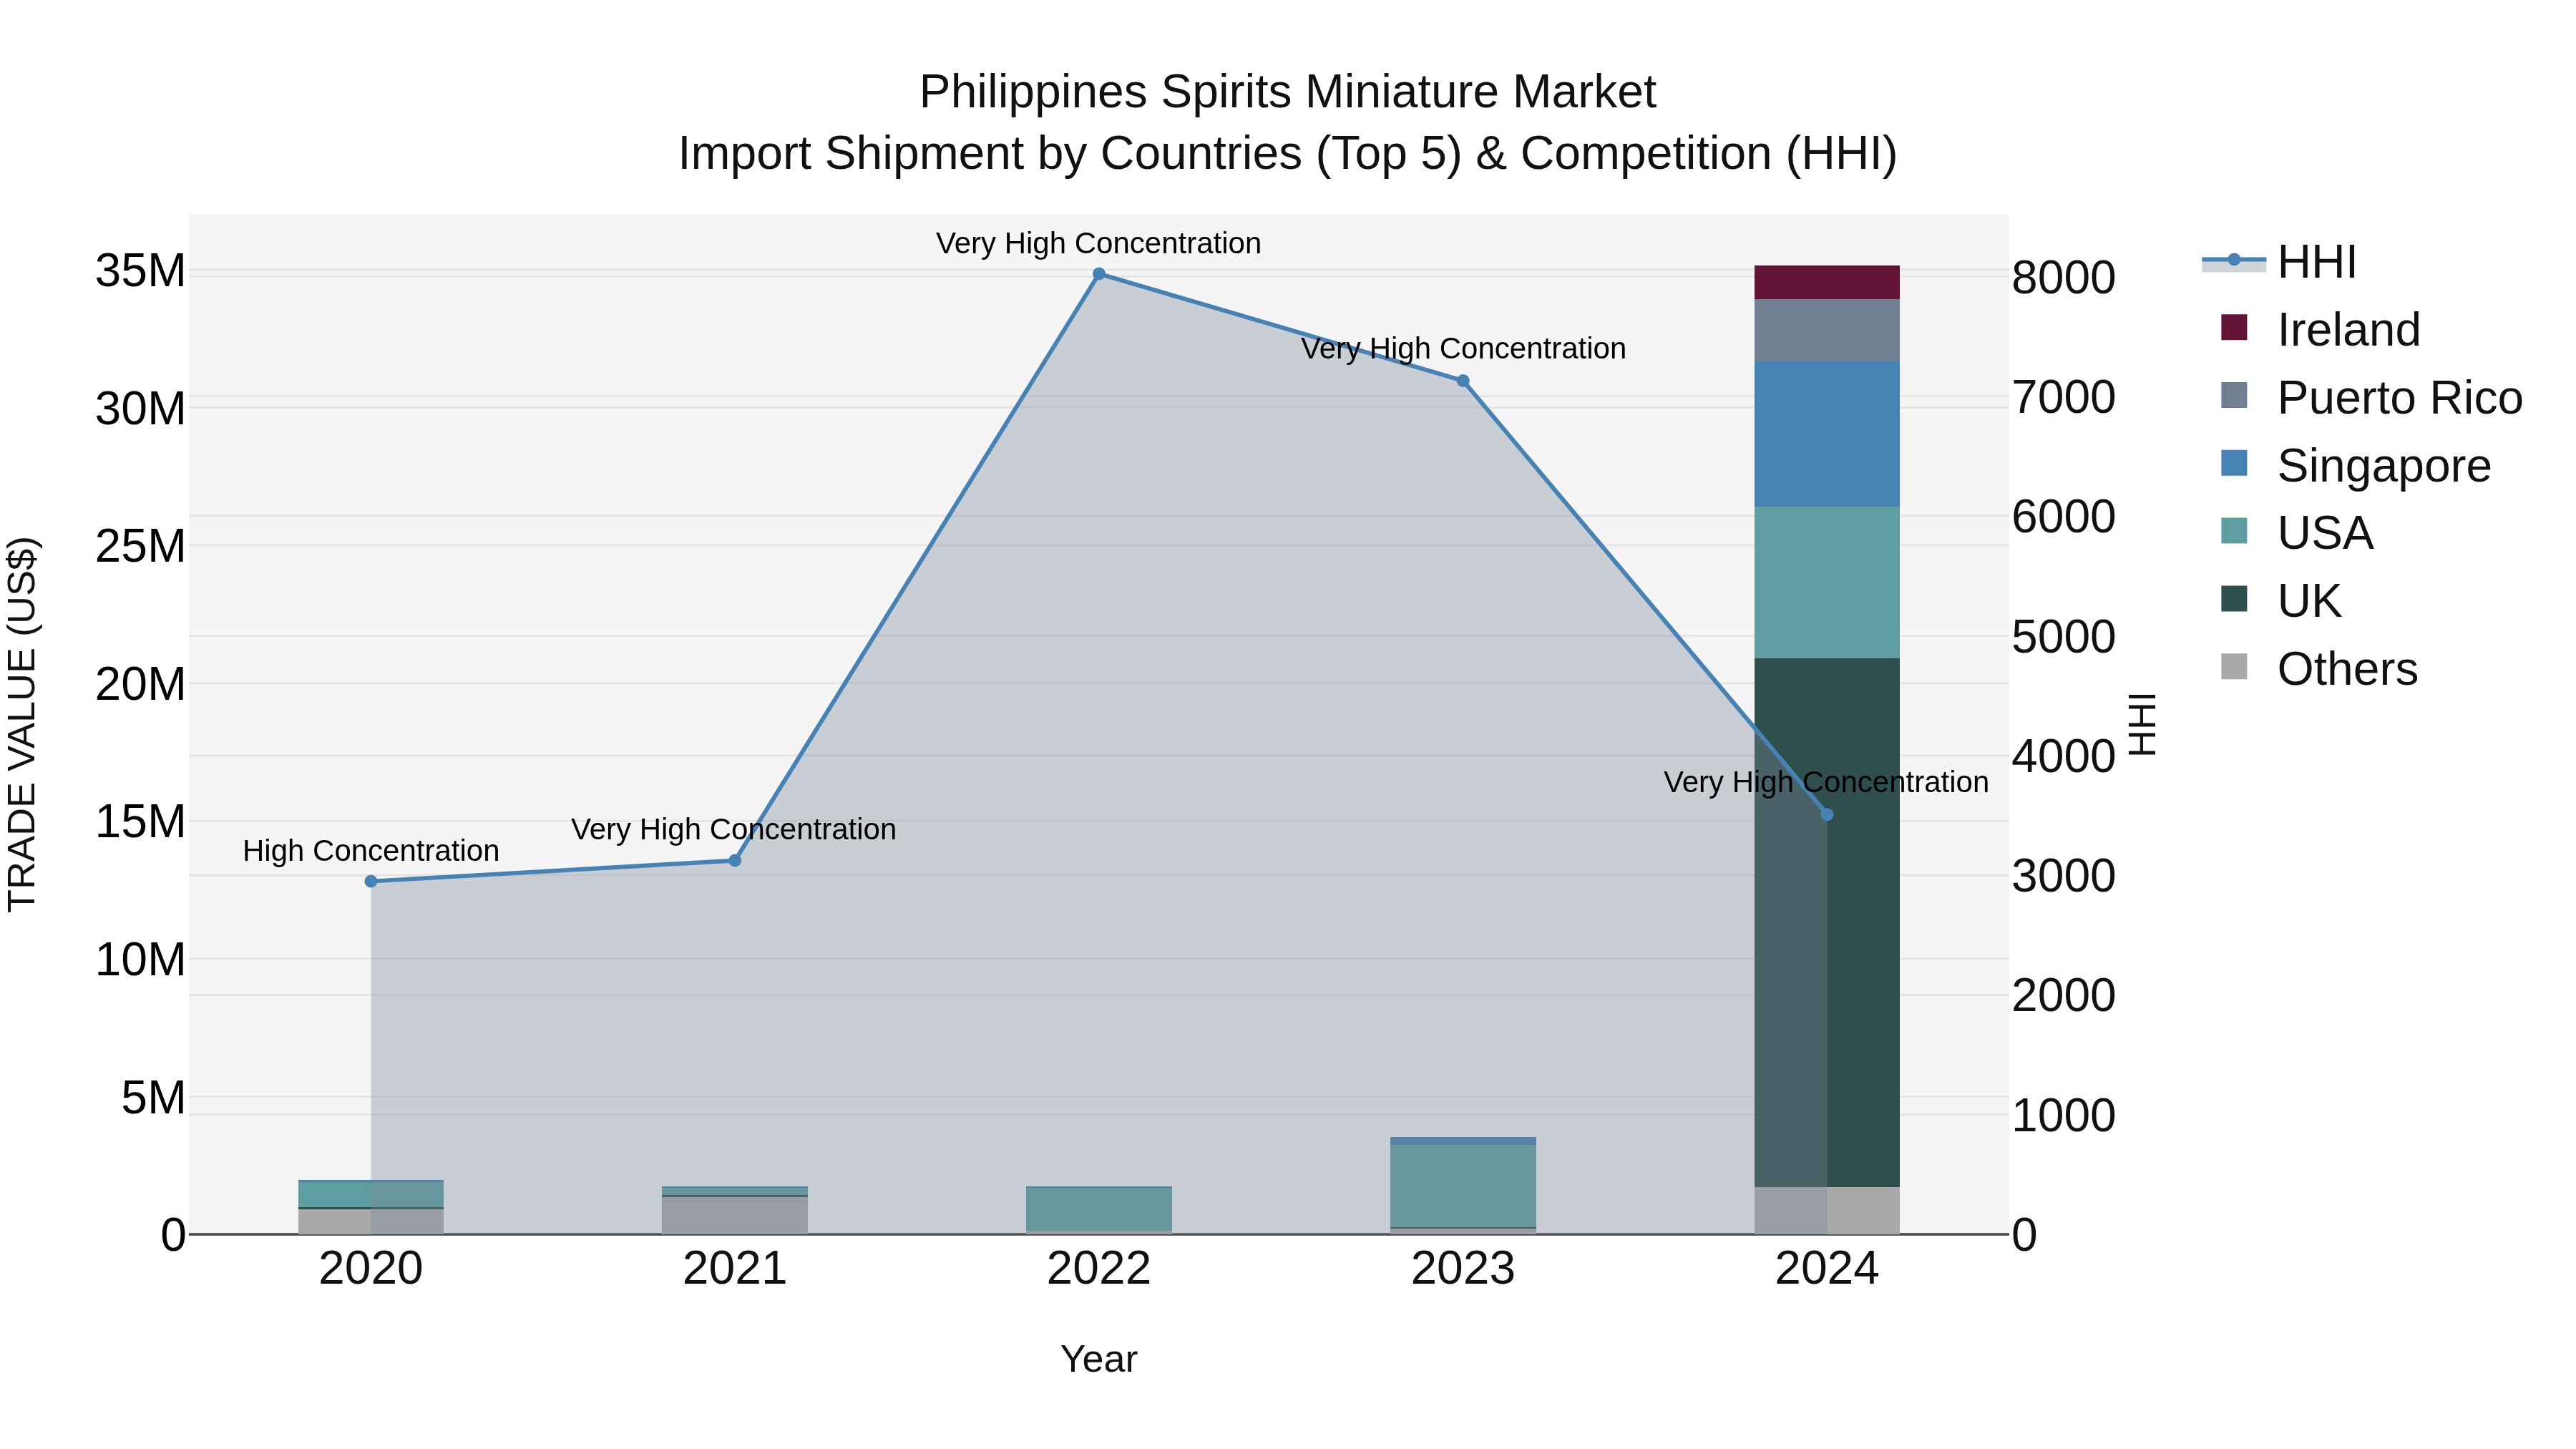Toggle the USA legend entry
This screenshot has height=1449, width=2576.
[2297, 533]
